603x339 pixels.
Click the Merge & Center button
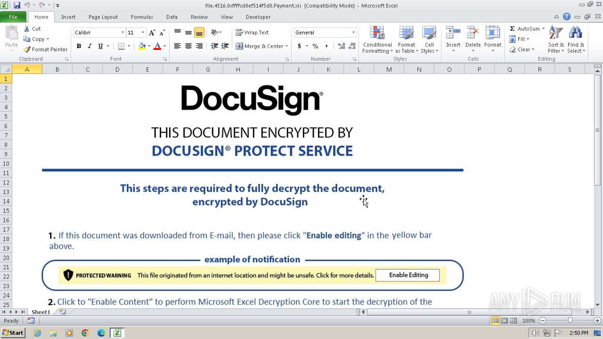point(260,46)
